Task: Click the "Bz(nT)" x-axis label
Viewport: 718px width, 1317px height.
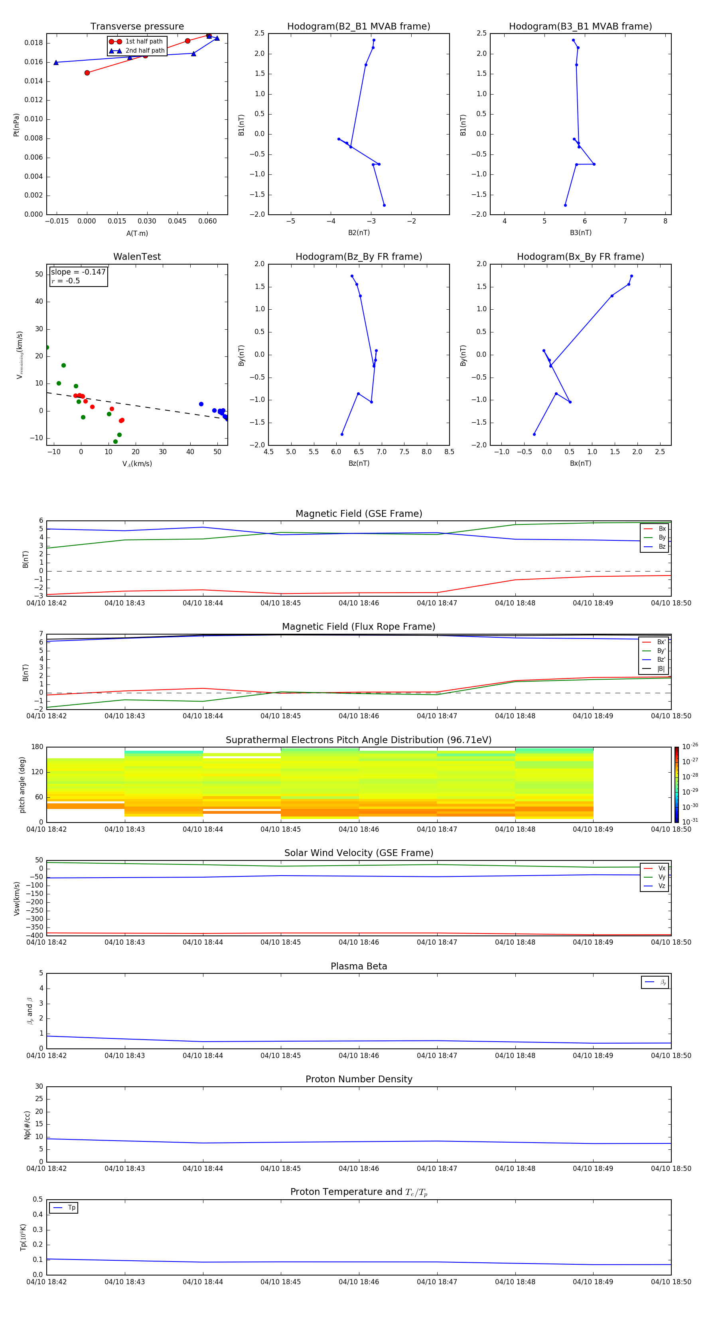Action: click(359, 463)
